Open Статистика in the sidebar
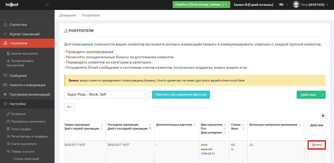 18,25
